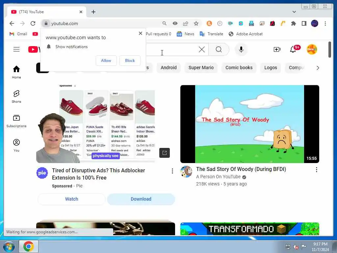Block YouTube notifications
This screenshot has width=337, height=253.
(x=130, y=61)
